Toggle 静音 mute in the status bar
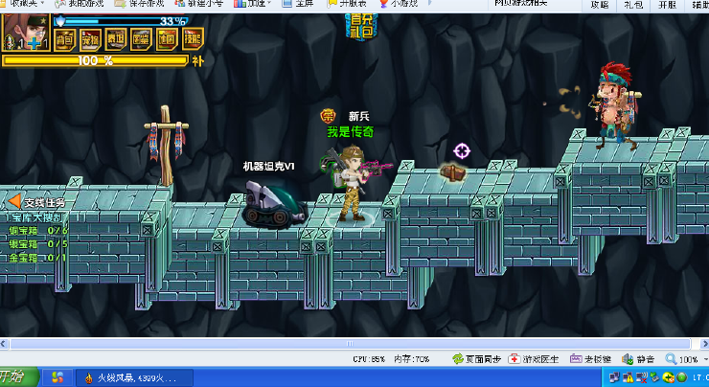This screenshot has height=387, width=709. click(638, 359)
